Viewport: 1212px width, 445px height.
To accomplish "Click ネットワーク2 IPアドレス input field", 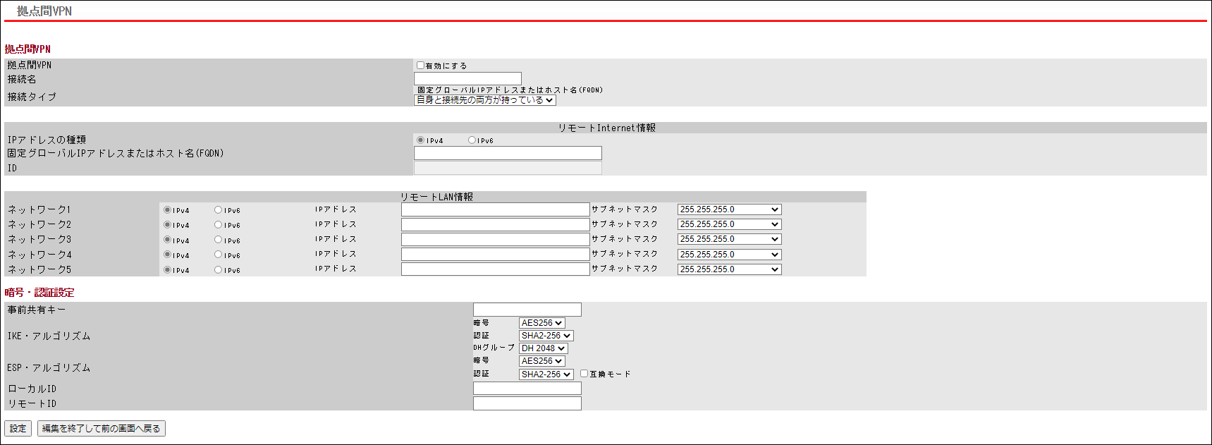I will pos(495,224).
